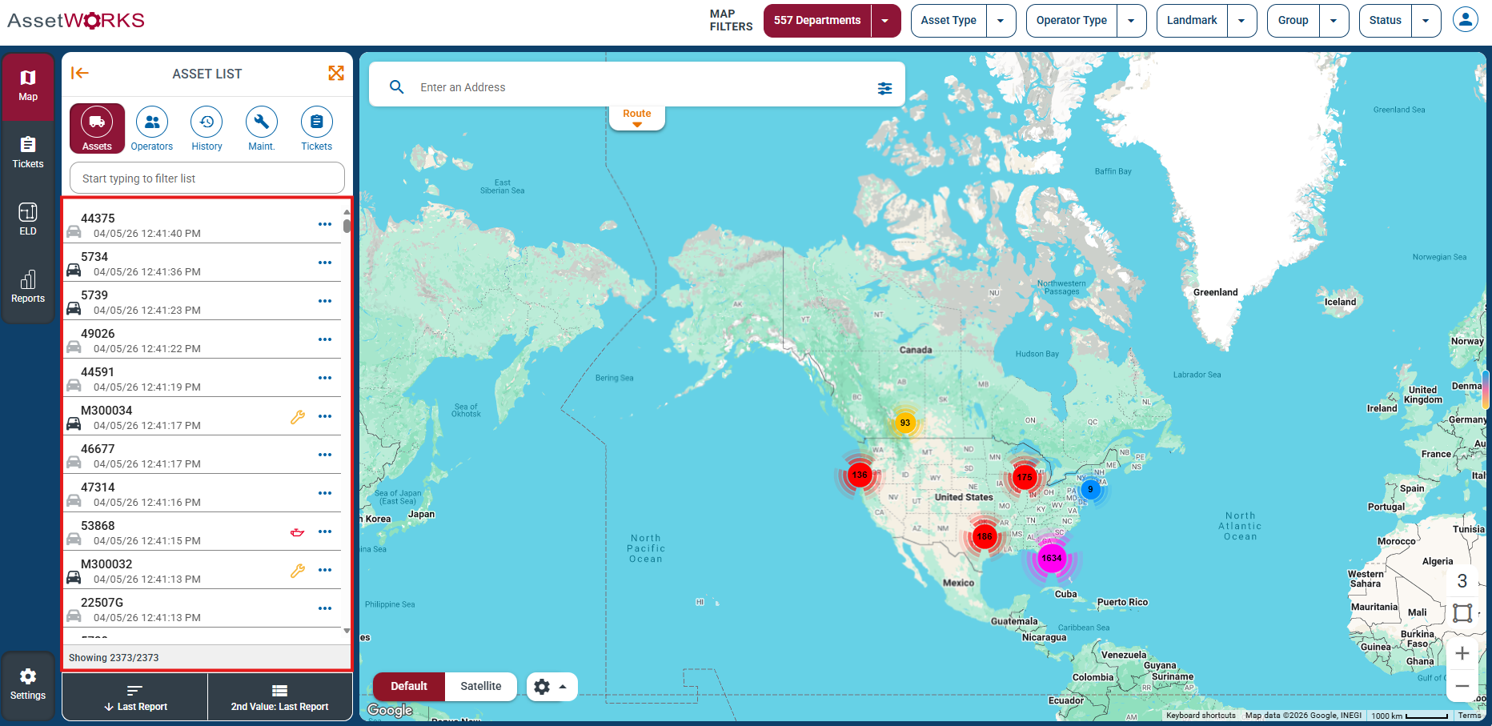Expand the Group filter dropdown
This screenshot has width=1492, height=726.
point(1334,21)
